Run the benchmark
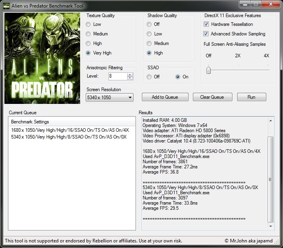283x248 pixels. click(251, 97)
